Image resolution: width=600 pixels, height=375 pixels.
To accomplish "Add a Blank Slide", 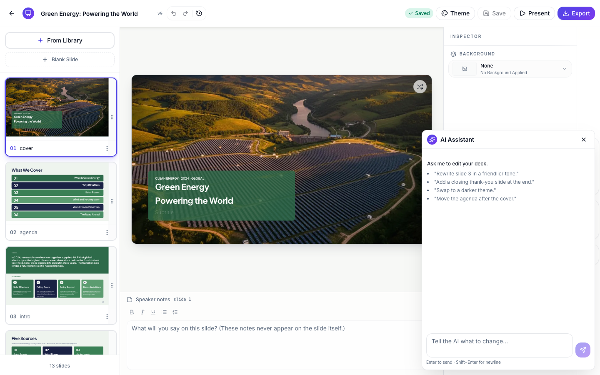I will coord(60,60).
